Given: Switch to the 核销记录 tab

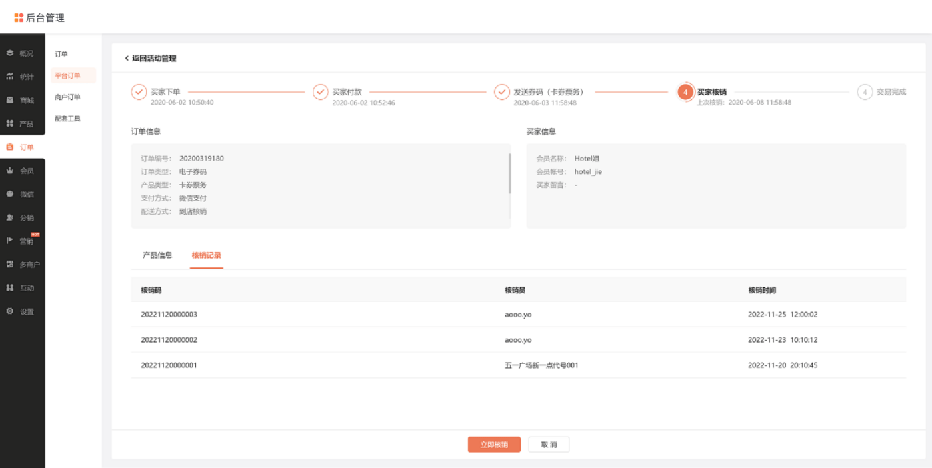Looking at the screenshot, I should 207,255.
